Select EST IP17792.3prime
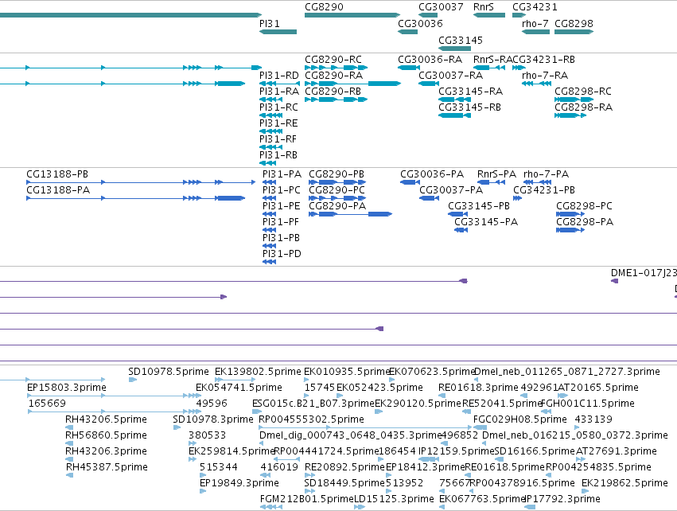This screenshot has width=677, height=511. pyautogui.click(x=562, y=499)
